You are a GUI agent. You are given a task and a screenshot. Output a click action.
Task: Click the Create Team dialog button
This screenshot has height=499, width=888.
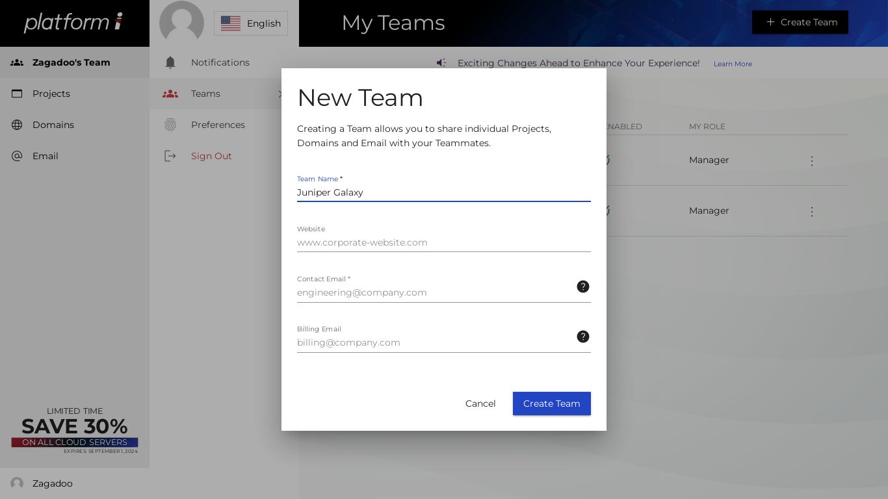pyautogui.click(x=552, y=403)
